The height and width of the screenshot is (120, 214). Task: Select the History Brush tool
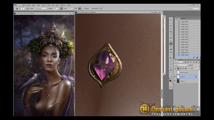171,46
